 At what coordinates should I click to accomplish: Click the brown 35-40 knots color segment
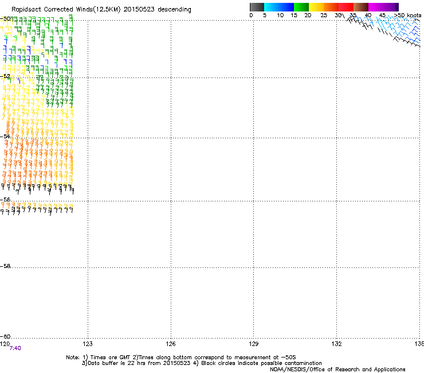[361, 7]
